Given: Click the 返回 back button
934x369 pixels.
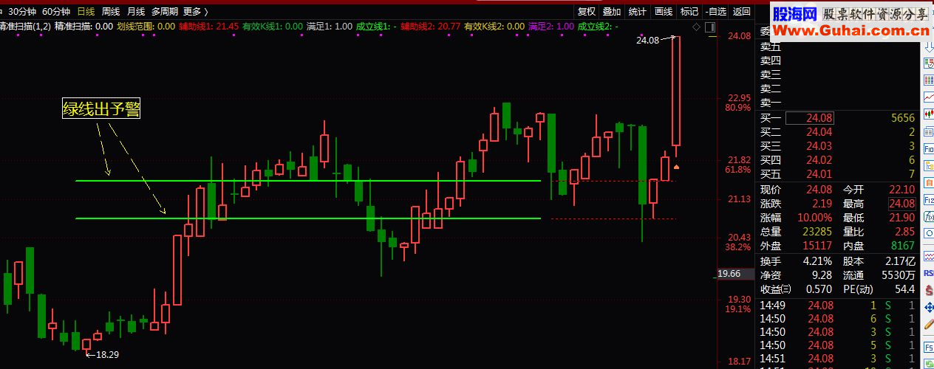Looking at the screenshot, I should tap(741, 12).
